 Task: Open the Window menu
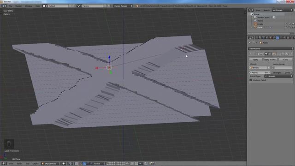point(29,6)
